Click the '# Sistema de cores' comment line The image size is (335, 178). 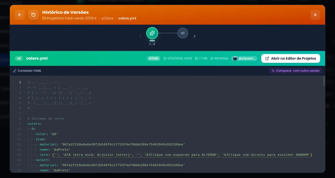click(x=46, y=119)
